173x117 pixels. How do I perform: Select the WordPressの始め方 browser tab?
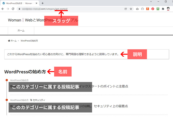(20, 3)
